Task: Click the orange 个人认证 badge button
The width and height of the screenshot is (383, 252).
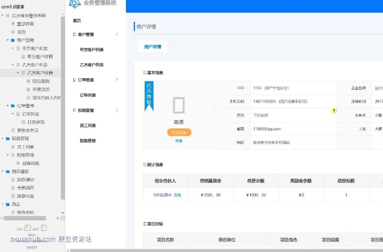Action: pos(179,132)
